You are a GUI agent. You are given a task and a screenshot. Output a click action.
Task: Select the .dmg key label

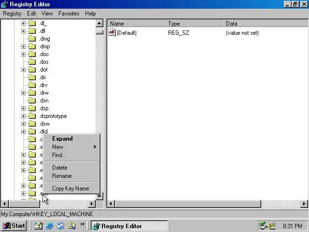(x=44, y=39)
